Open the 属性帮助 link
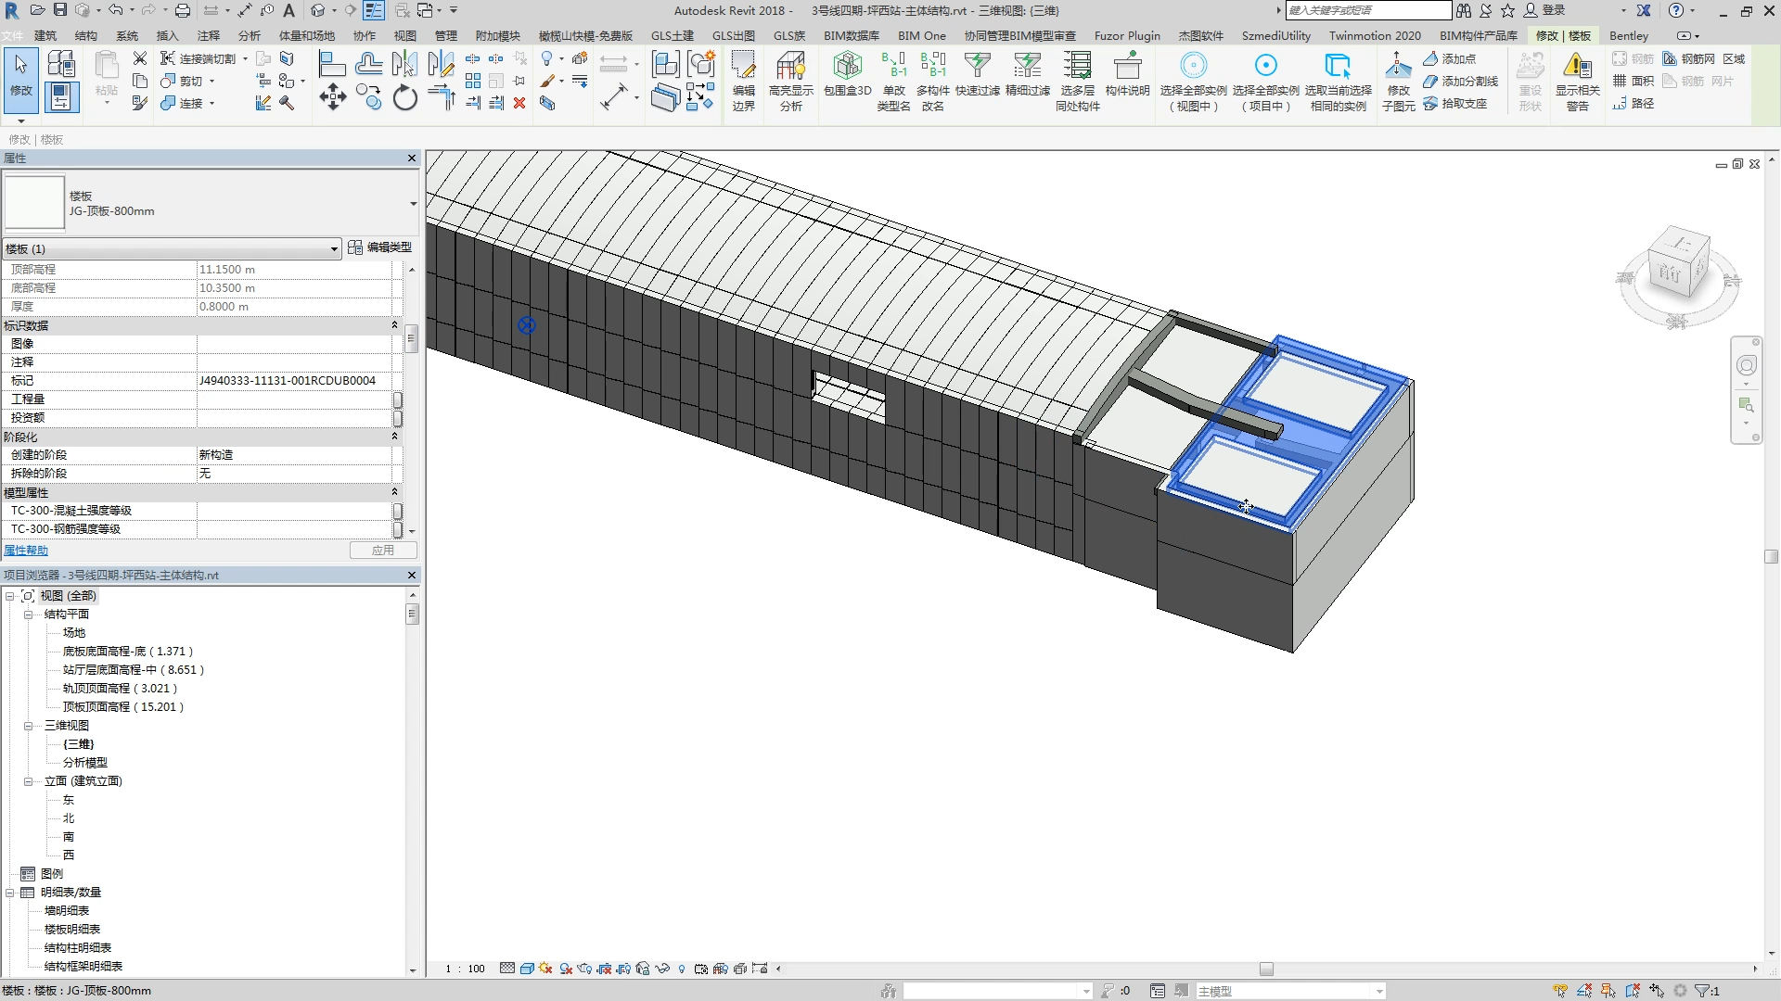This screenshot has width=1781, height=1001. pyautogui.click(x=26, y=551)
